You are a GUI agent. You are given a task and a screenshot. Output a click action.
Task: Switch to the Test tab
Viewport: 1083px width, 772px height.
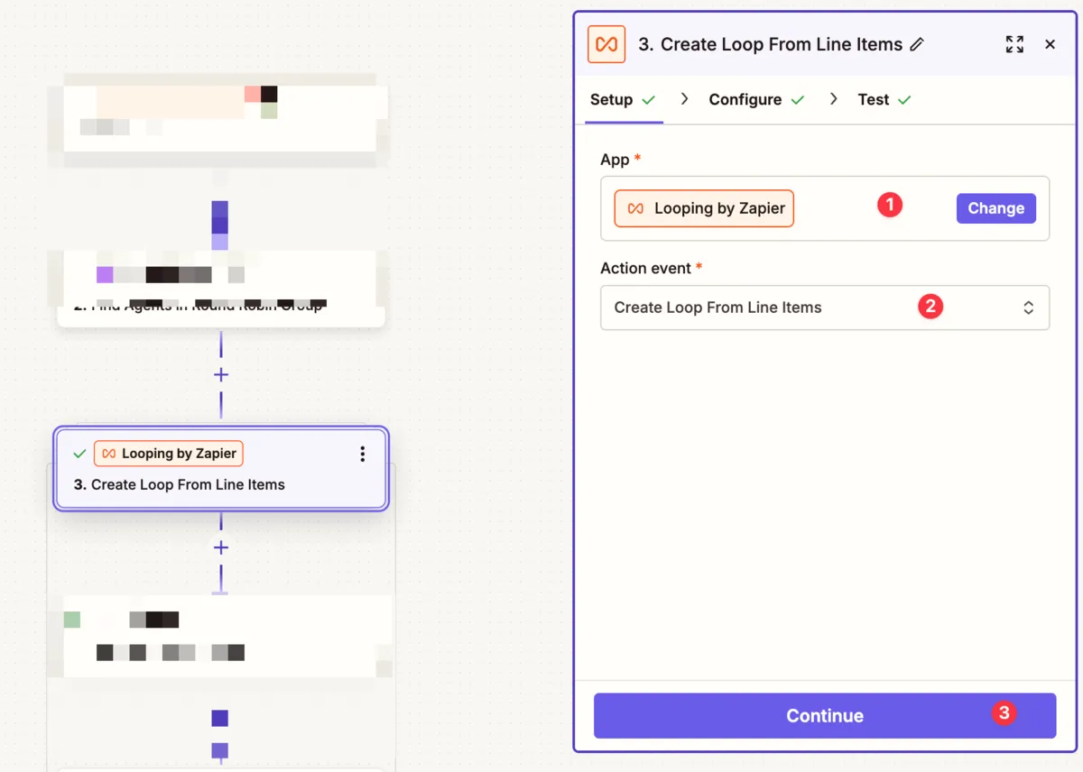pos(874,100)
